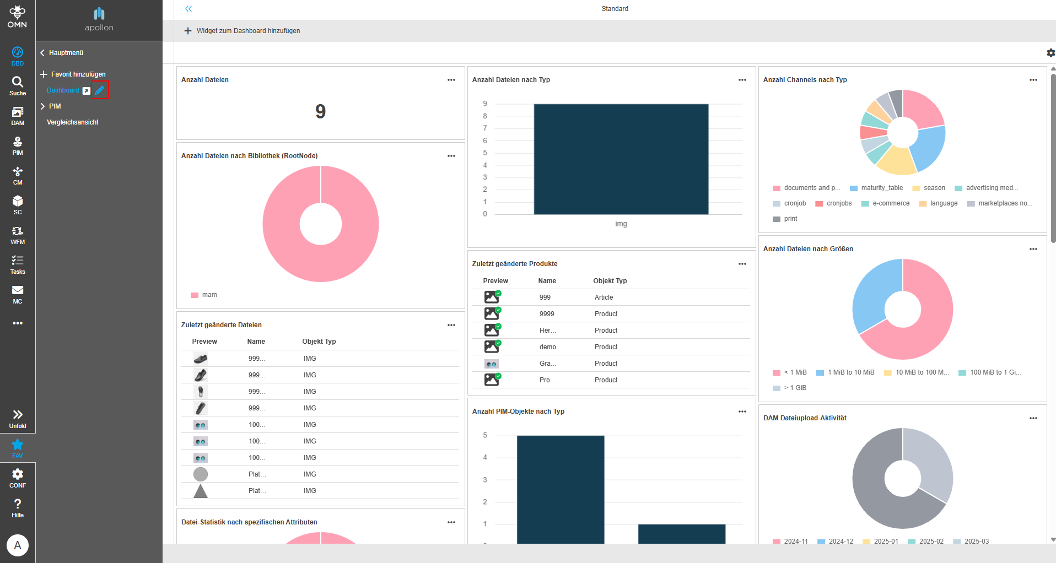This screenshot has height=563, width=1056.
Task: Edit the Dashboard favorite with pencil icon
Action: tap(100, 90)
